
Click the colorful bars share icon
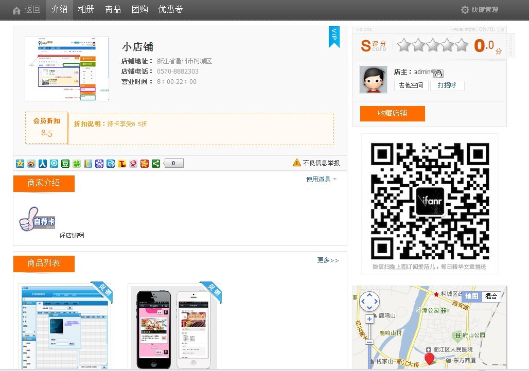(x=88, y=164)
